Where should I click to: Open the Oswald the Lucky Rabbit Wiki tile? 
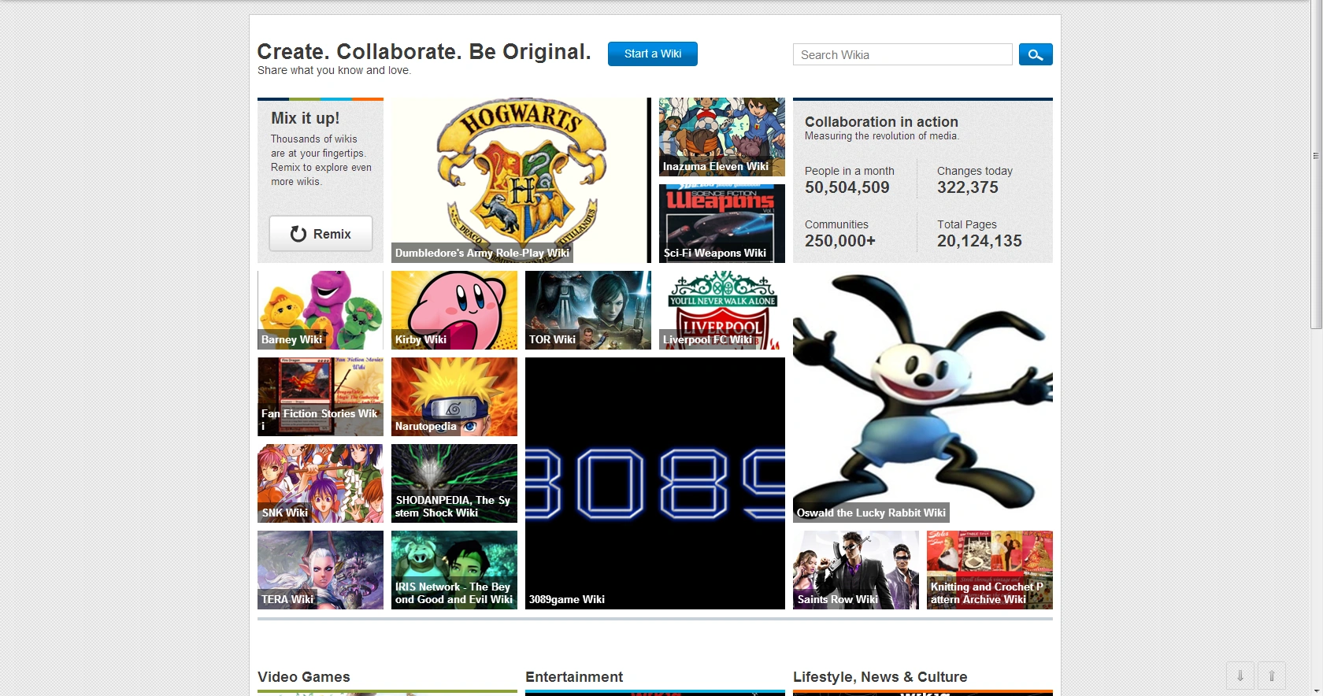coord(923,397)
